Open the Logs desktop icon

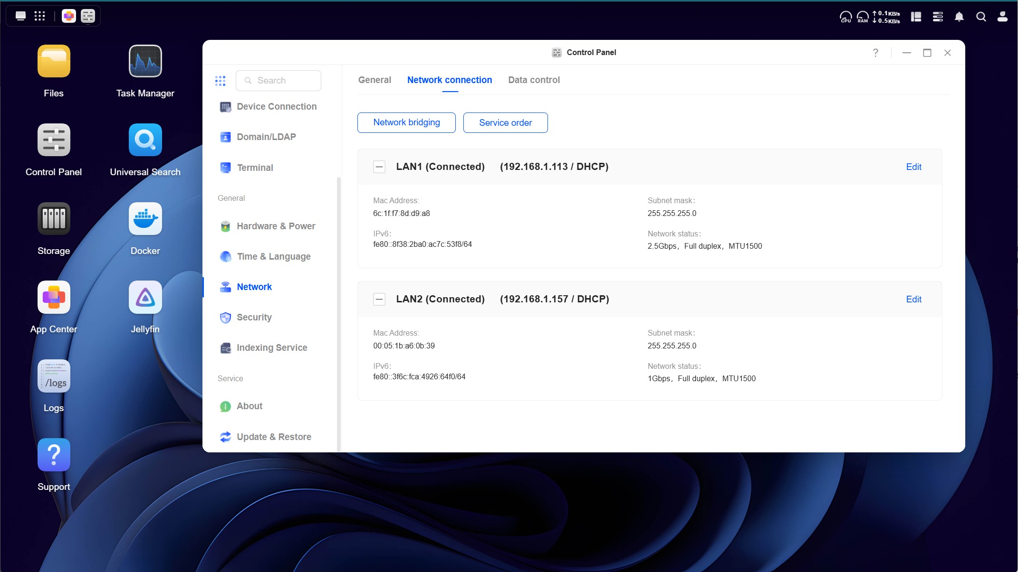tap(54, 376)
